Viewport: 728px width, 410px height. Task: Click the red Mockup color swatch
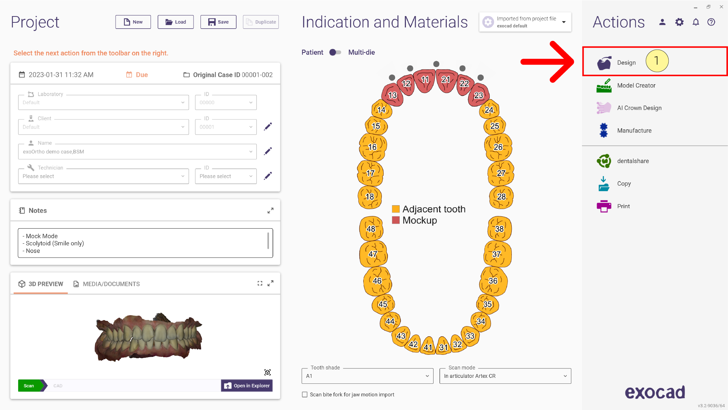click(396, 220)
